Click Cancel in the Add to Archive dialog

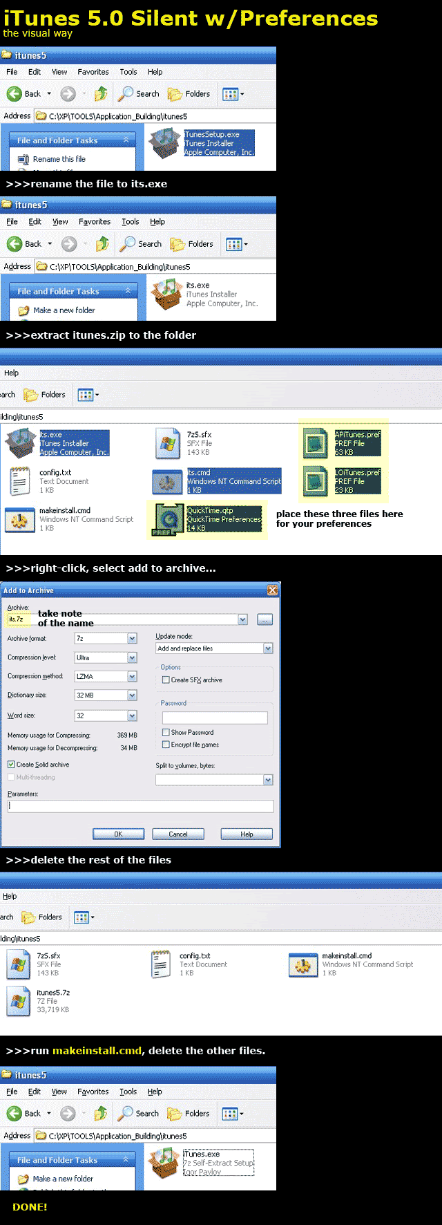point(178,834)
